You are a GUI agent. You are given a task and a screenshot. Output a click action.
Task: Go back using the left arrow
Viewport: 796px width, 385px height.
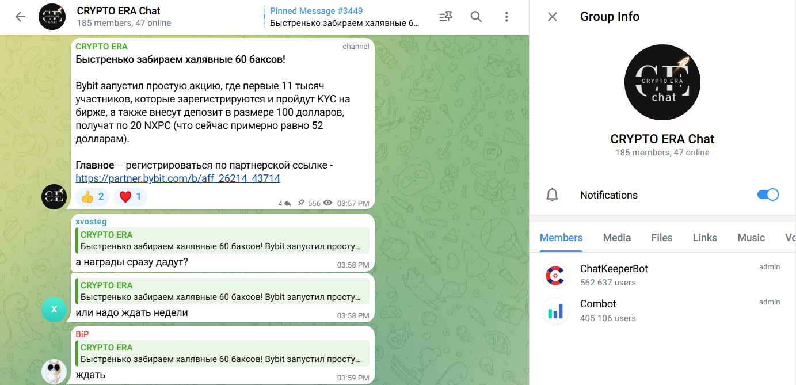tap(20, 17)
